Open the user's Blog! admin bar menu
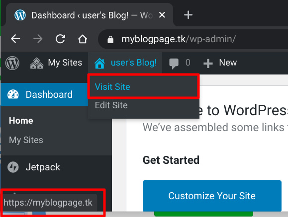Viewport: 288px width, 217px height. click(125, 63)
